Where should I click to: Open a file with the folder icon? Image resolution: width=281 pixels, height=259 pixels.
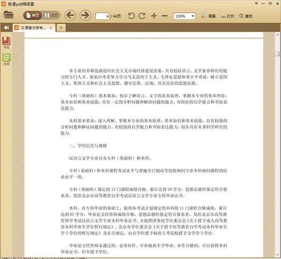pyautogui.click(x=8, y=15)
